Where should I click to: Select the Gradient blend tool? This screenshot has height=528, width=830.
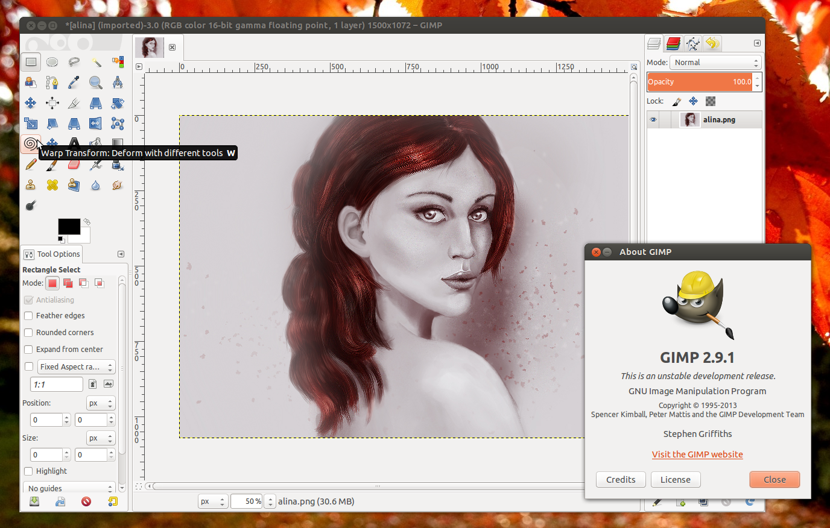pos(117,143)
